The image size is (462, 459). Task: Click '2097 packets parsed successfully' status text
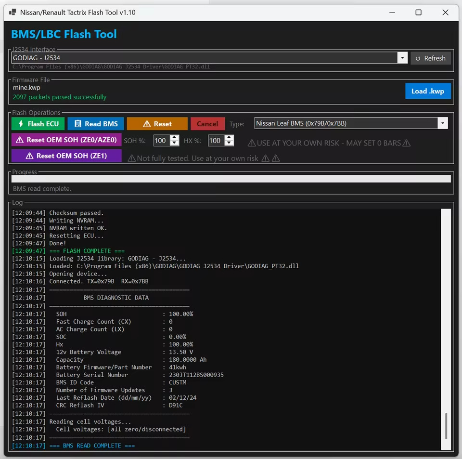click(x=60, y=97)
